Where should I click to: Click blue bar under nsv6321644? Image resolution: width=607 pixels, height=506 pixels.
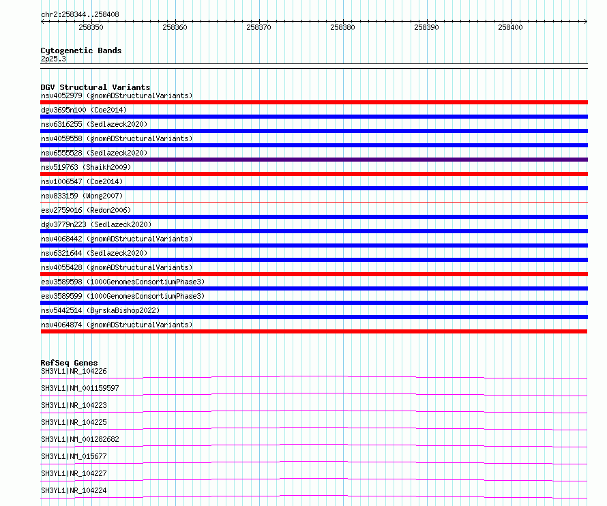click(314, 260)
